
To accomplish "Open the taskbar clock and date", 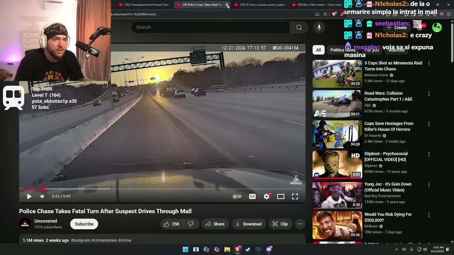I will (x=437, y=249).
